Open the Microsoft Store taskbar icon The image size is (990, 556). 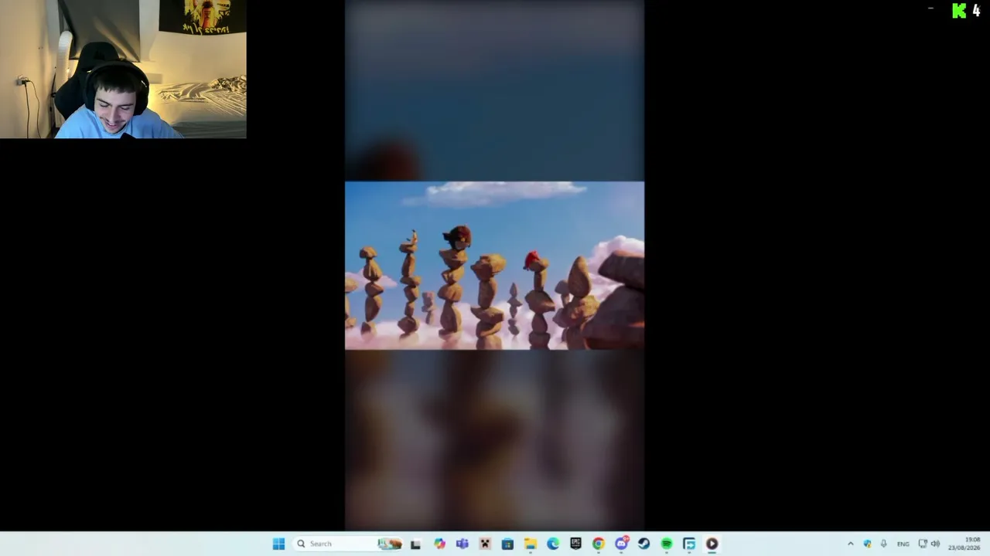[507, 544]
